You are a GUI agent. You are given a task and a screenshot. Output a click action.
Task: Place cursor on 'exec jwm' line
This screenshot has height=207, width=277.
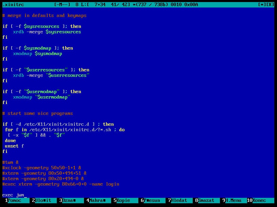[13, 195]
